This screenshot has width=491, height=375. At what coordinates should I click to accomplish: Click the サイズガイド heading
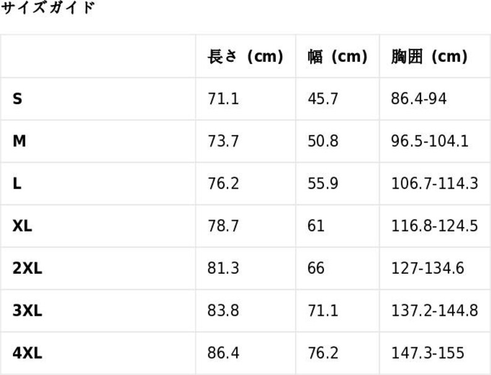point(47,7)
